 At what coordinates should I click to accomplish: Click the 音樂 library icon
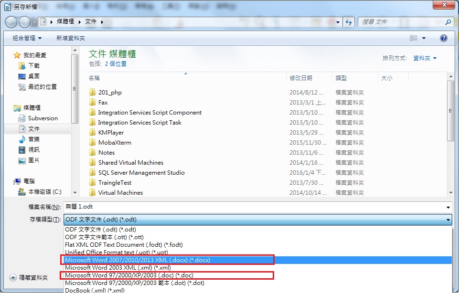[22, 139]
